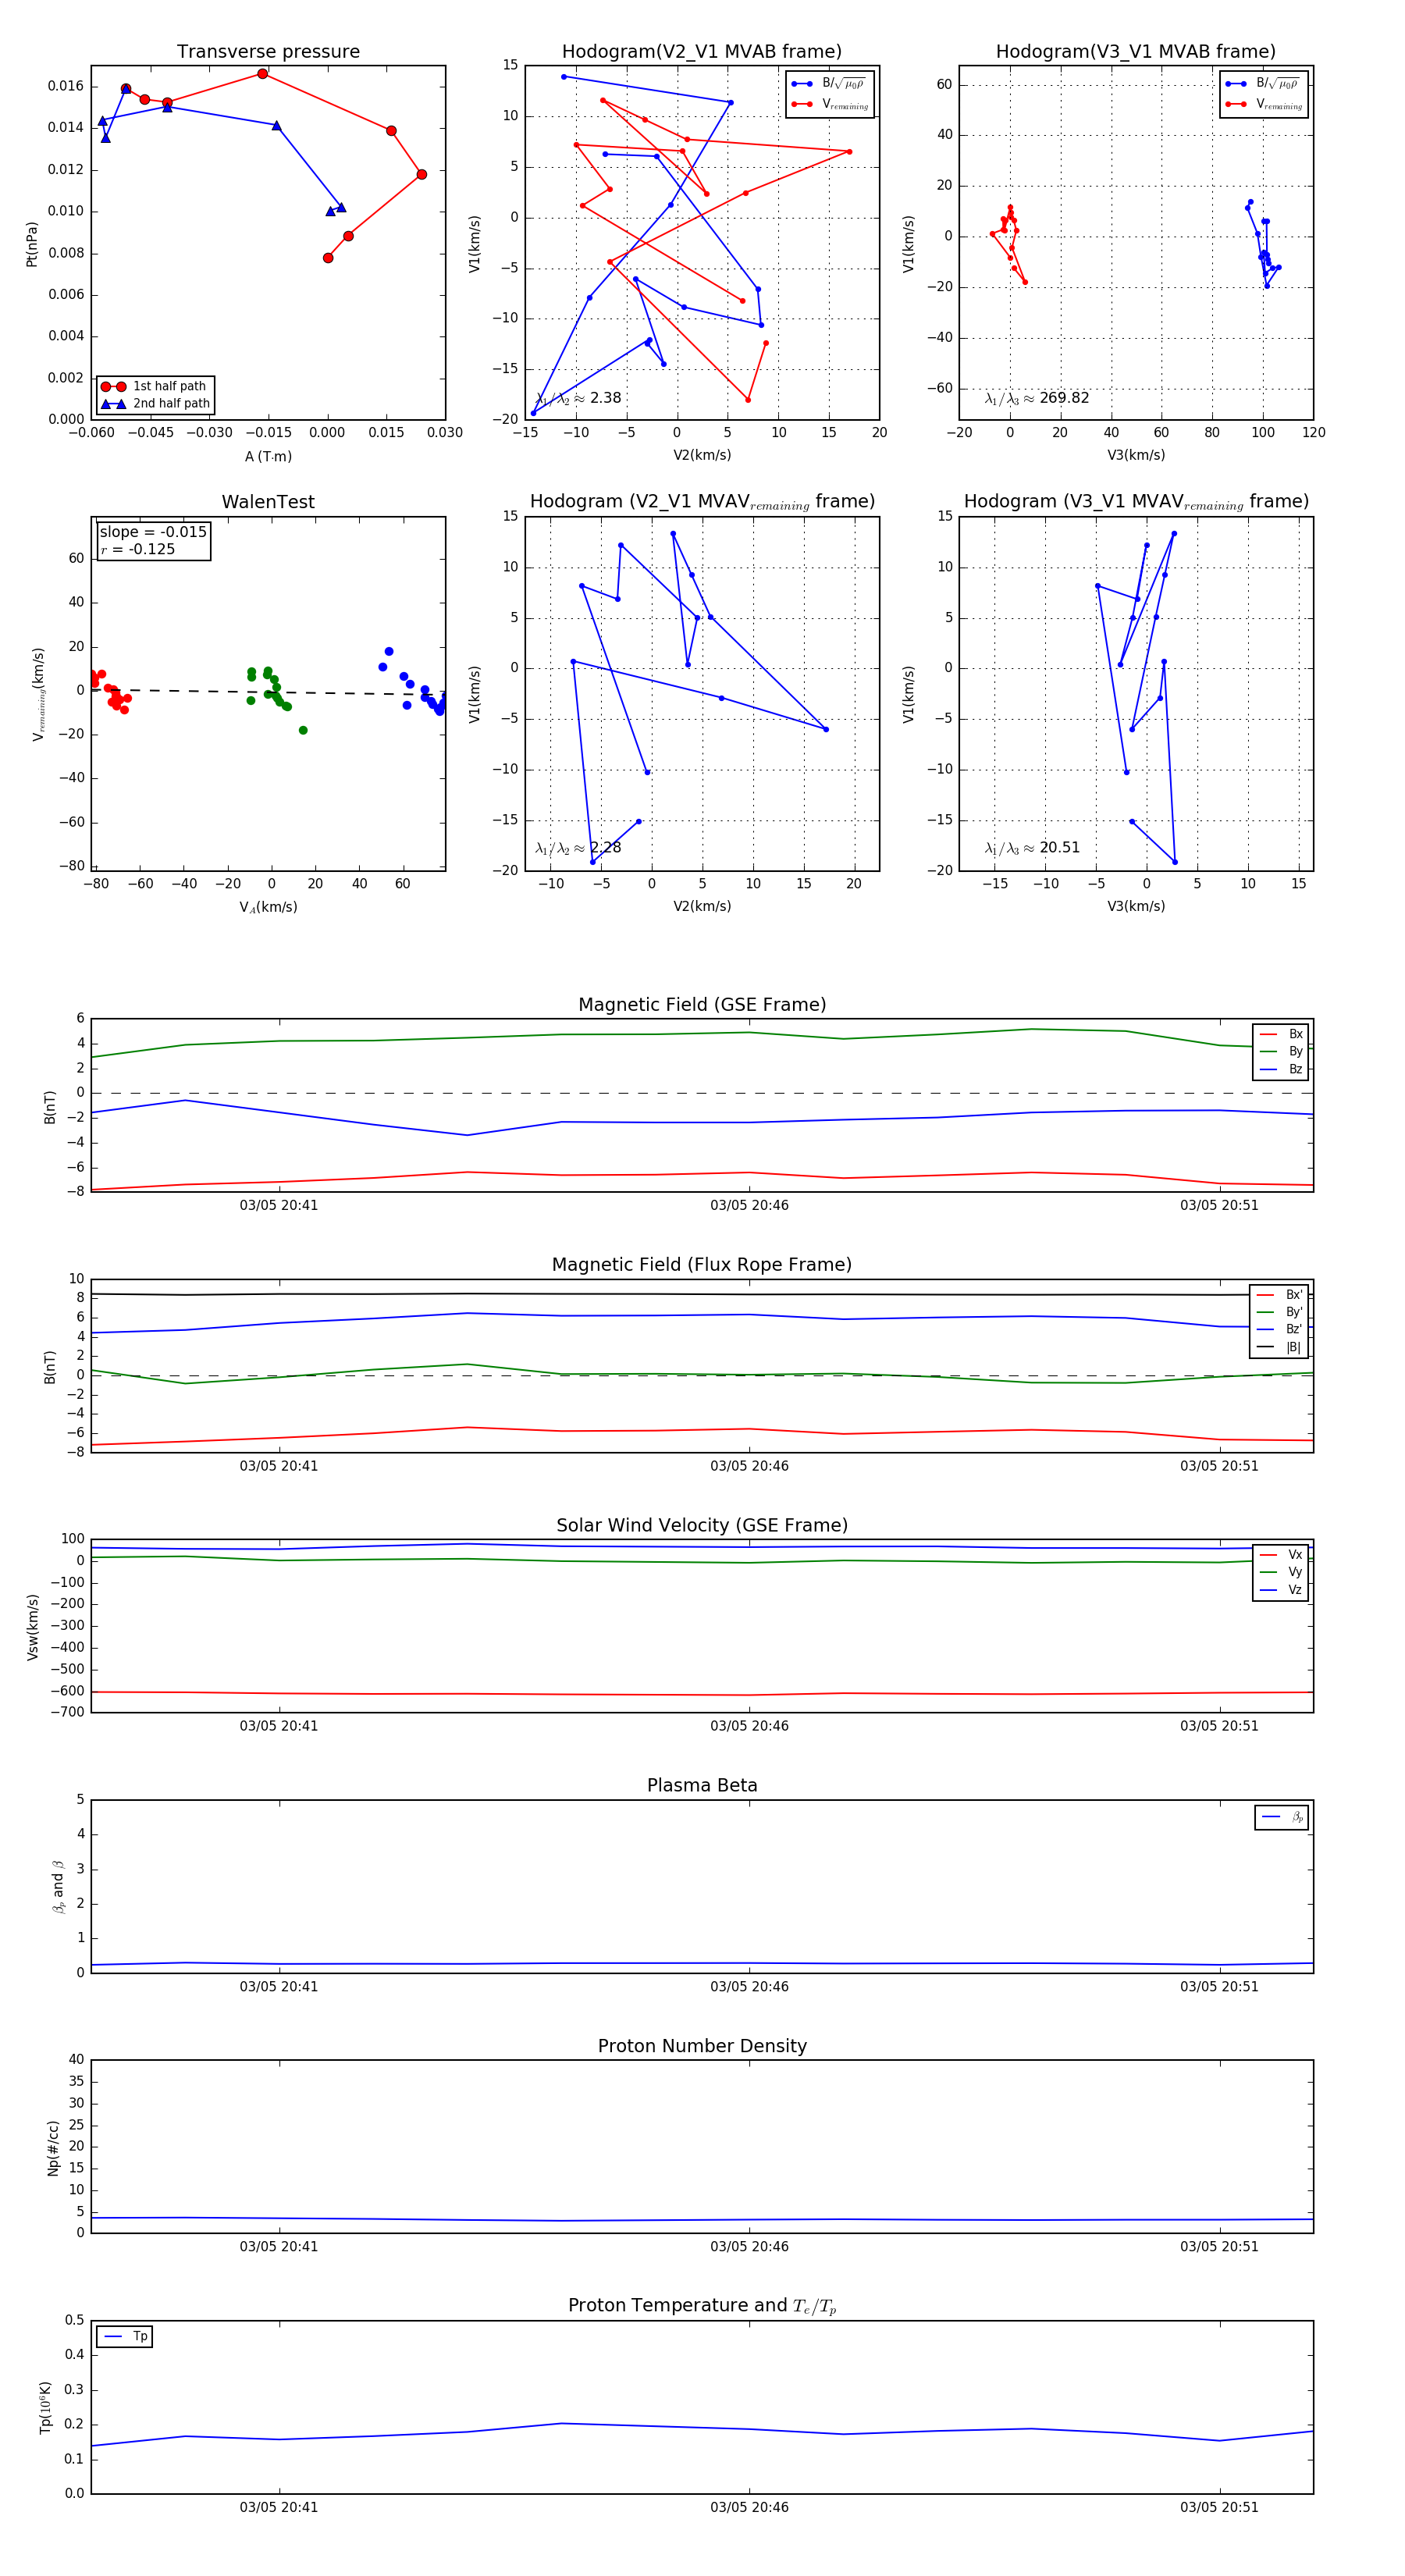Screen dimensions: 1405x2576
Task: Click the 'Proton Temperature and Te/Tp' title
Action: 702,2306
